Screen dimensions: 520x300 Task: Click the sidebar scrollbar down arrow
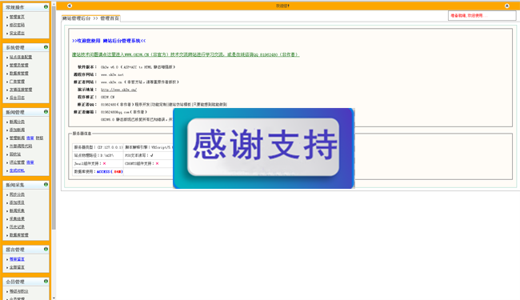click(x=54, y=298)
